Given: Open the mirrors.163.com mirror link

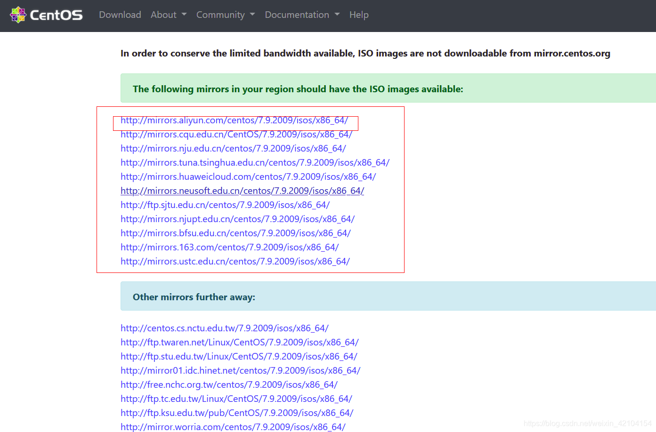Looking at the screenshot, I should (x=229, y=248).
